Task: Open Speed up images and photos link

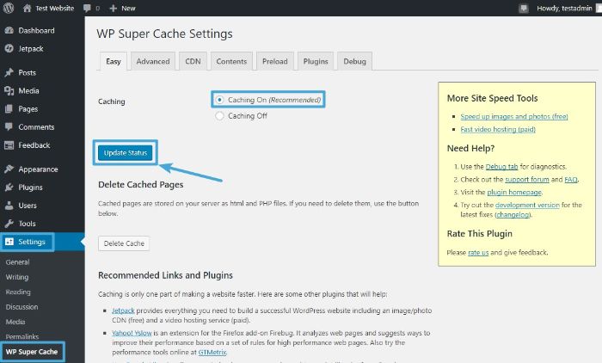Action: pos(514,116)
